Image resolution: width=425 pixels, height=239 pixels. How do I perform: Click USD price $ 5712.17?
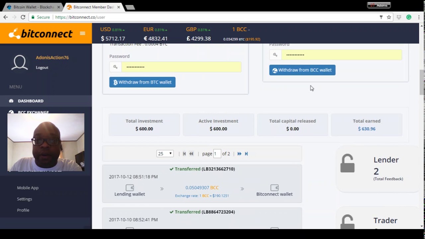coord(113,39)
